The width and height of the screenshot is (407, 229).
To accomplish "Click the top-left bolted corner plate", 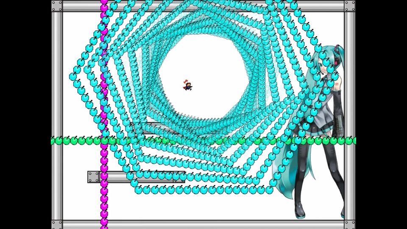I will pos(57,6).
